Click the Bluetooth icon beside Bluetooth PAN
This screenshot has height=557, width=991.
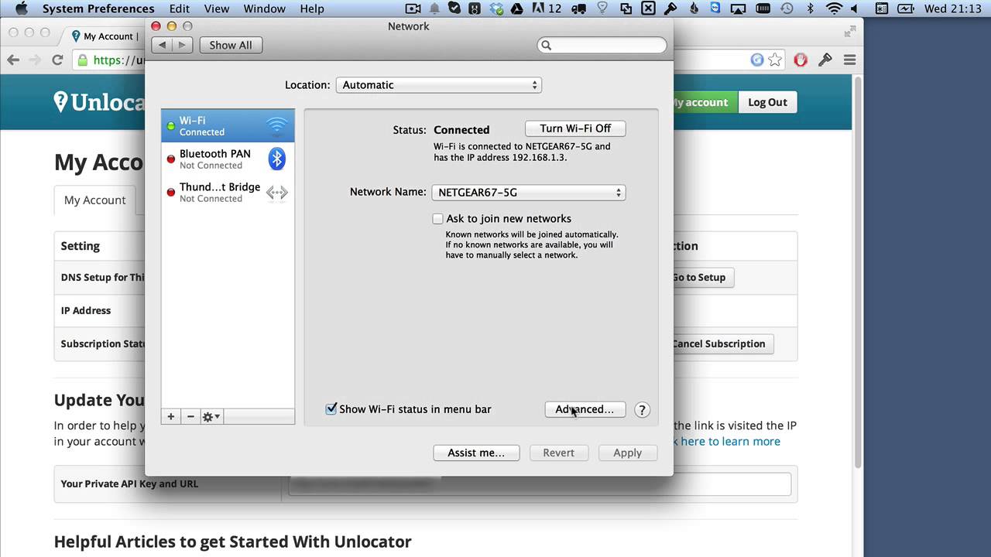tap(276, 159)
